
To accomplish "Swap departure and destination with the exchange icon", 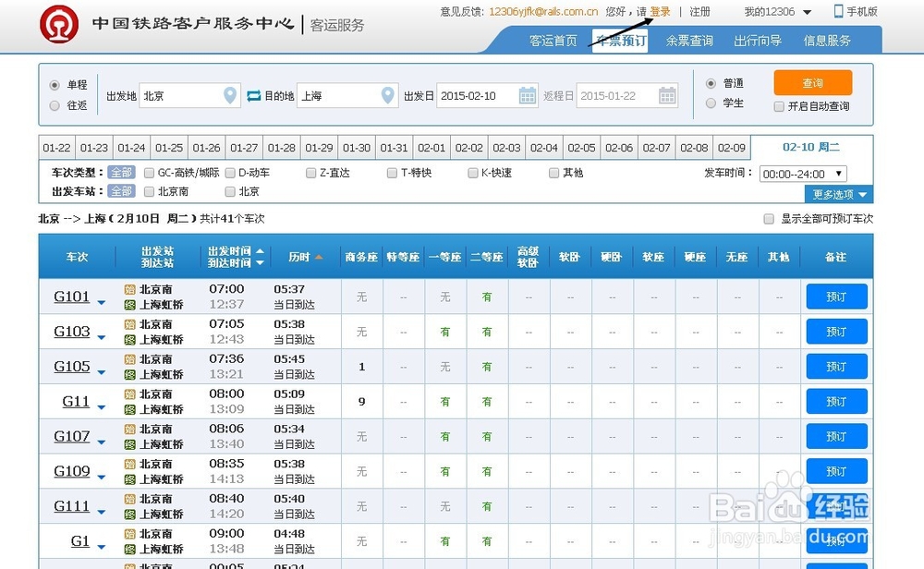I will coord(253,95).
